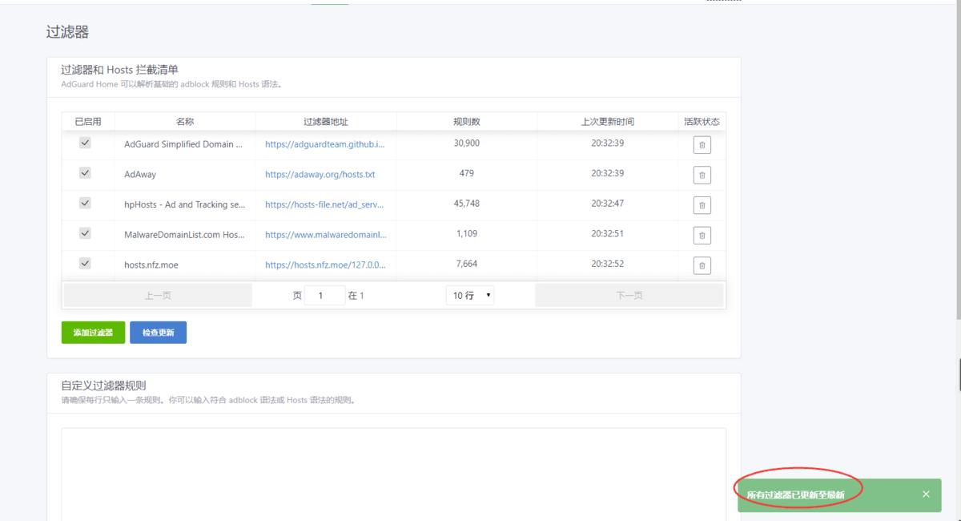Remove the AdAway filter list
This screenshot has width=961, height=521.
(702, 175)
